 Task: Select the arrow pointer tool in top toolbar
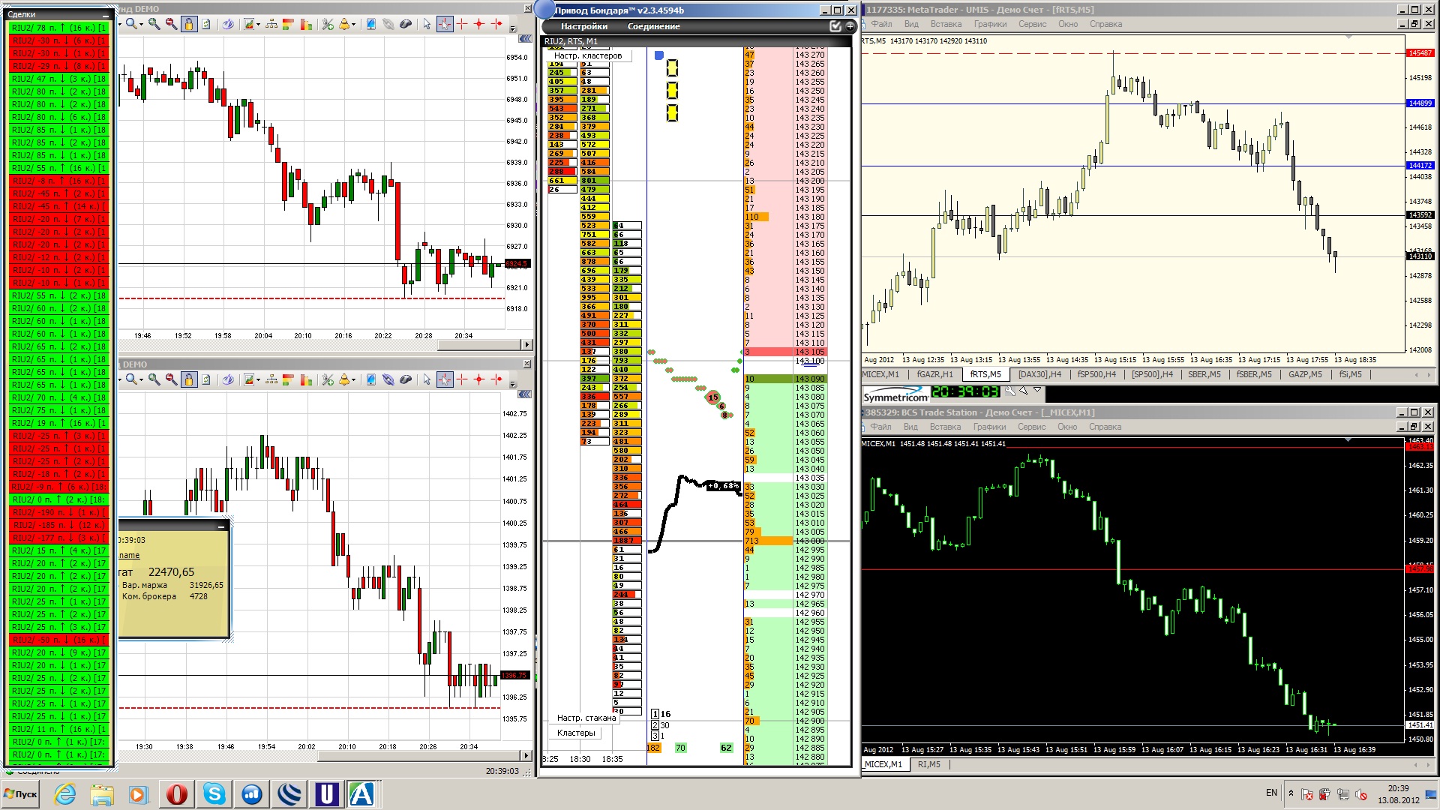[x=427, y=24]
